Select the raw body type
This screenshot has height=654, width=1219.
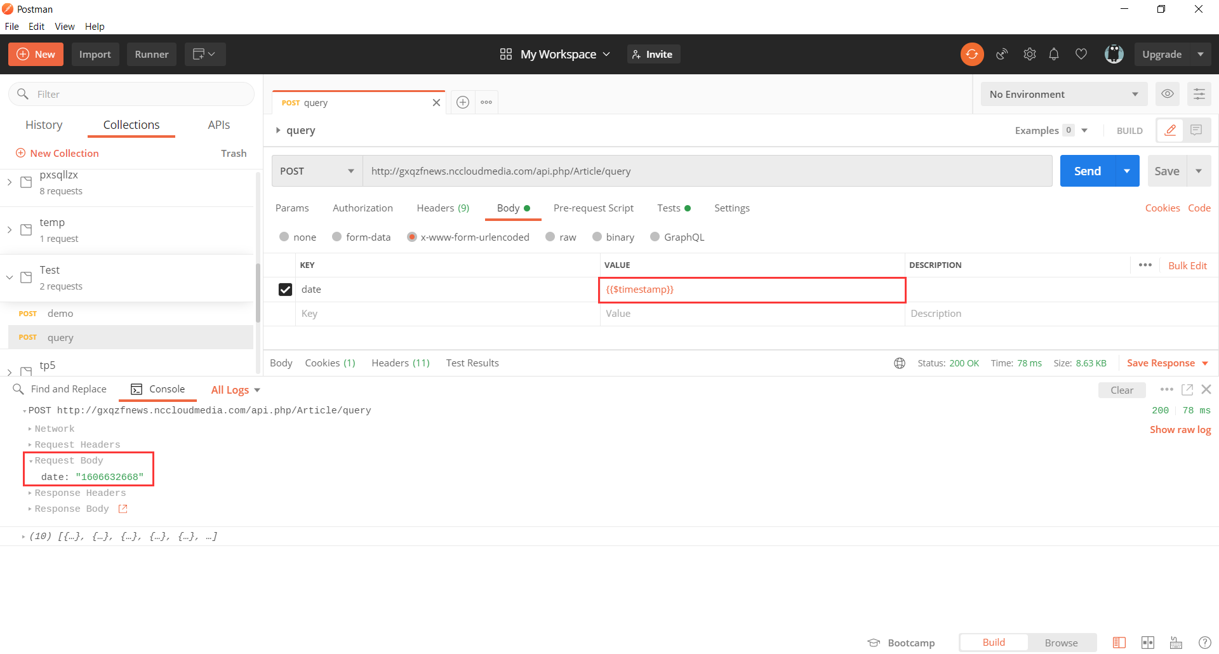click(x=550, y=237)
